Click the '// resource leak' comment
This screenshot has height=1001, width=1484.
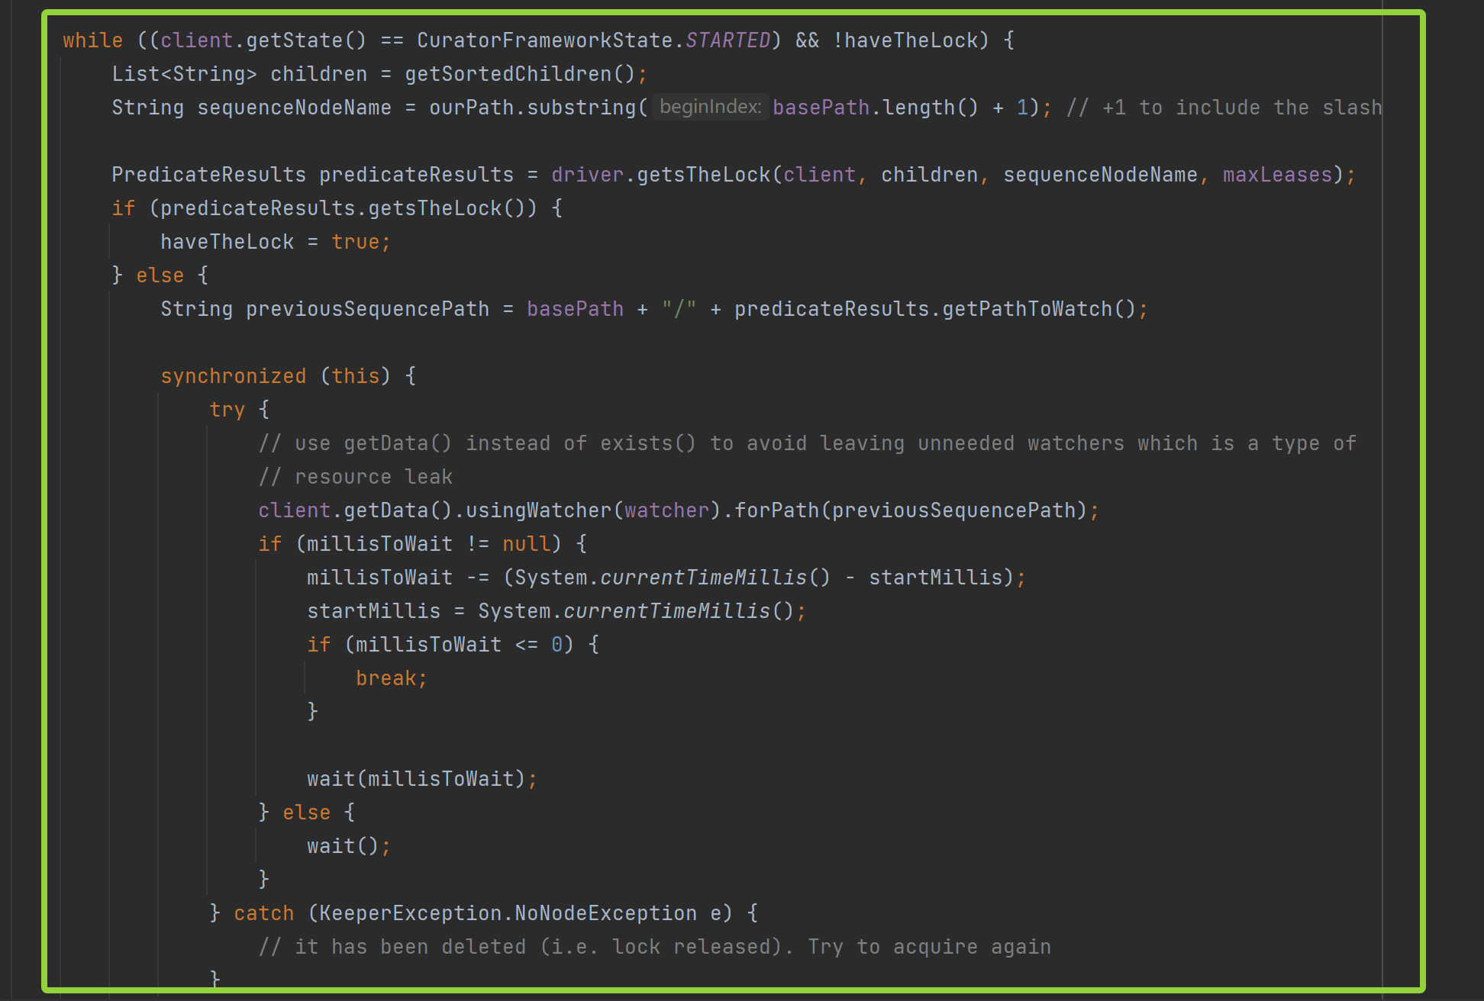pyautogui.click(x=355, y=477)
